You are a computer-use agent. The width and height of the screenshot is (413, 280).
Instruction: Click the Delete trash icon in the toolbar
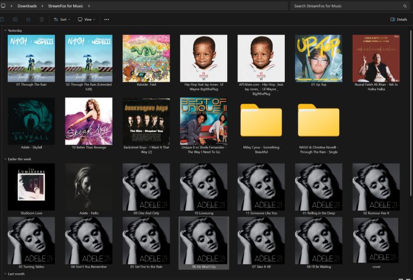coord(41,19)
